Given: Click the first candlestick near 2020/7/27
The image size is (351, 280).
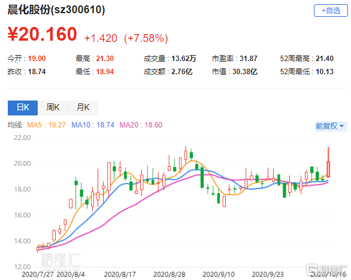Looking at the screenshot, I should click(x=38, y=249).
